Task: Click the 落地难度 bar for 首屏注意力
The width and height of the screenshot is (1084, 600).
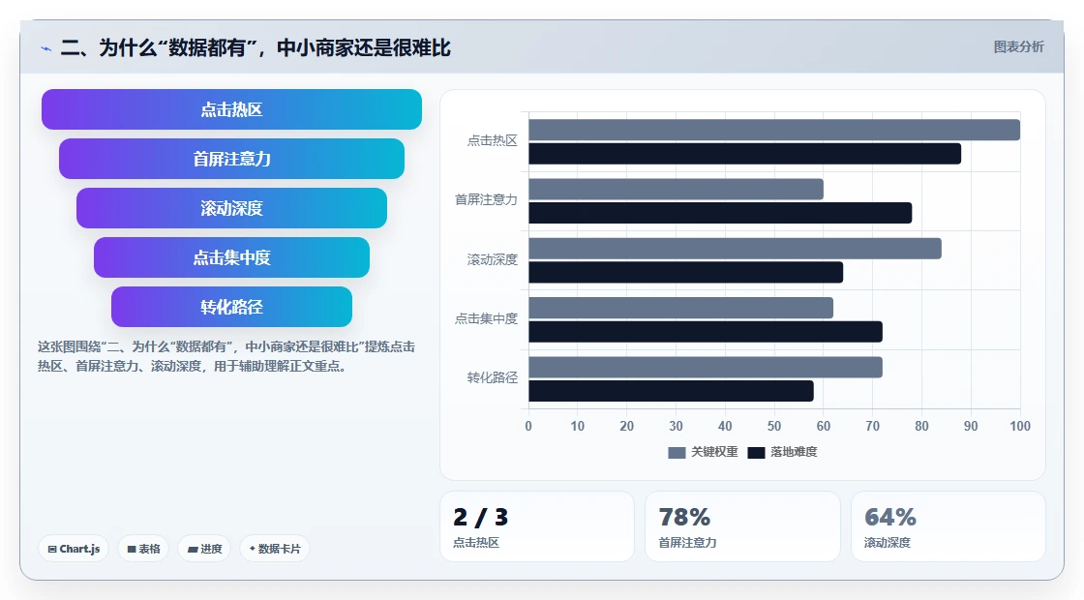Action: [x=720, y=213]
